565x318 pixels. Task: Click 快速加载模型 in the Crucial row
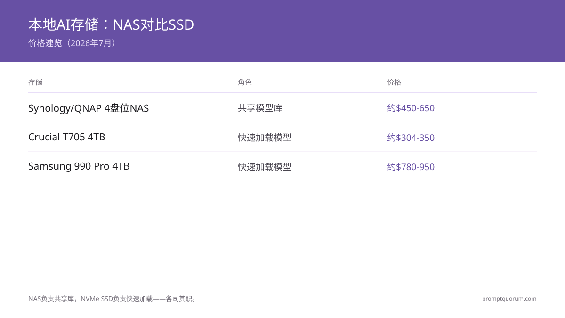265,138
